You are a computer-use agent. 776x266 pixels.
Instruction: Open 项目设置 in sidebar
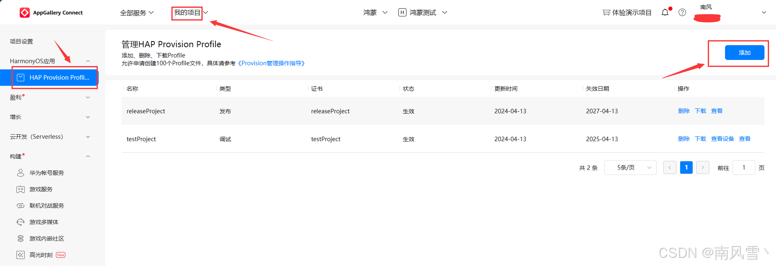tap(21, 41)
